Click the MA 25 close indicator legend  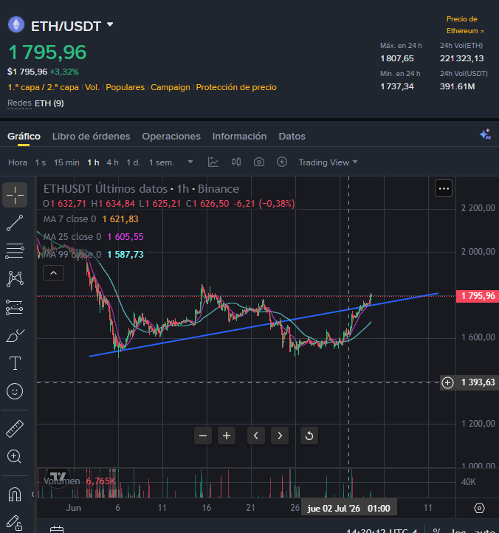pyautogui.click(x=94, y=237)
